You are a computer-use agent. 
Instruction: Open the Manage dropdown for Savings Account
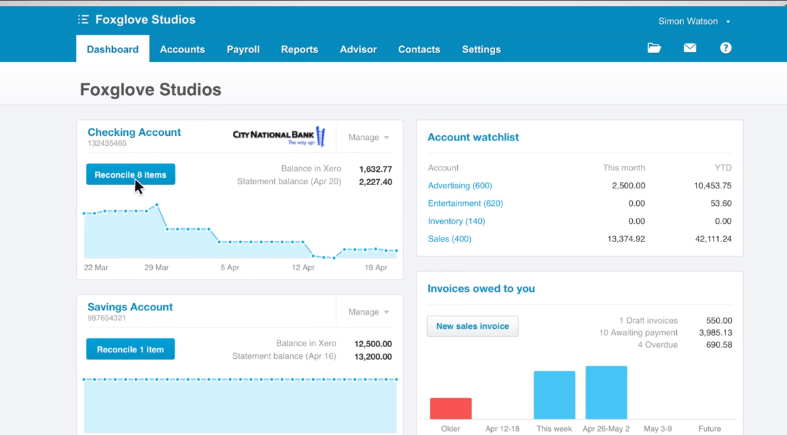[x=367, y=312]
